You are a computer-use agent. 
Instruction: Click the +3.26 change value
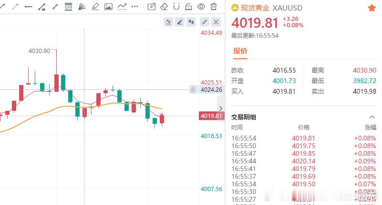point(290,19)
